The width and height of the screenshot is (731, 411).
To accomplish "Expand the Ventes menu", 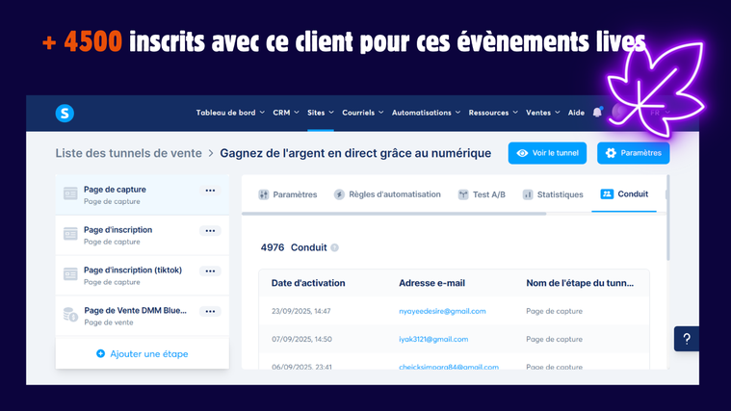I will pyautogui.click(x=542, y=113).
